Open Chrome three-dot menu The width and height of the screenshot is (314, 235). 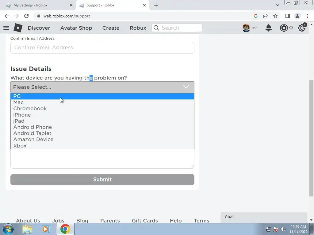pos(307,16)
